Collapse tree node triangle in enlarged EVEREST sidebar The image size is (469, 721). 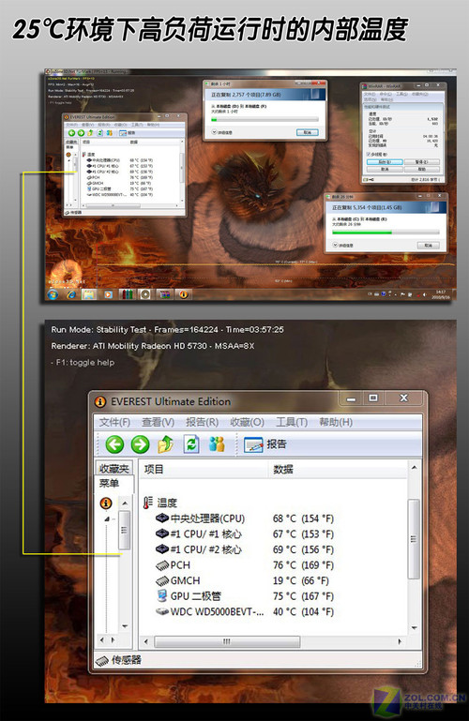(x=107, y=518)
